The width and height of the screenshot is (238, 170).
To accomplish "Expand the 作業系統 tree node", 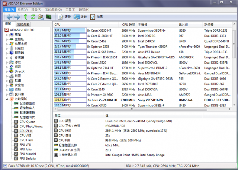I will [7, 44].
